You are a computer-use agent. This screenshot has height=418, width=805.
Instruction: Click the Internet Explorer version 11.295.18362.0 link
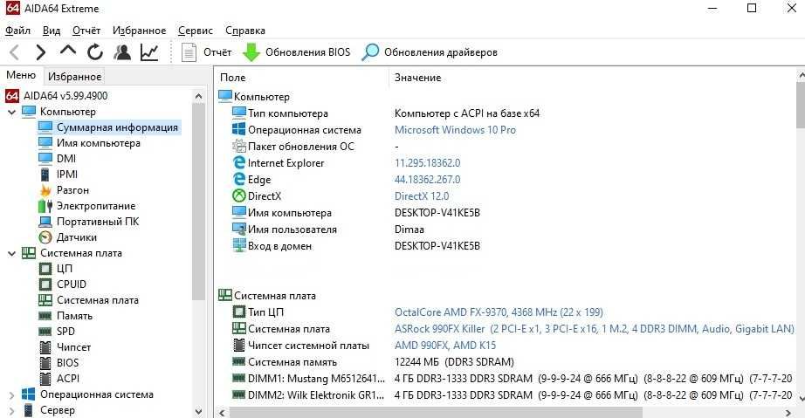pyautogui.click(x=427, y=163)
